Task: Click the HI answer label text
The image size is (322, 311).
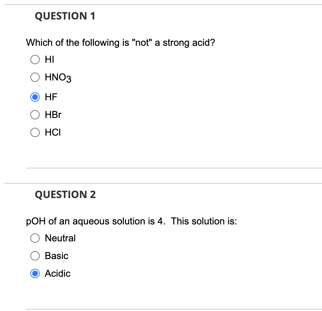Action: point(49,60)
